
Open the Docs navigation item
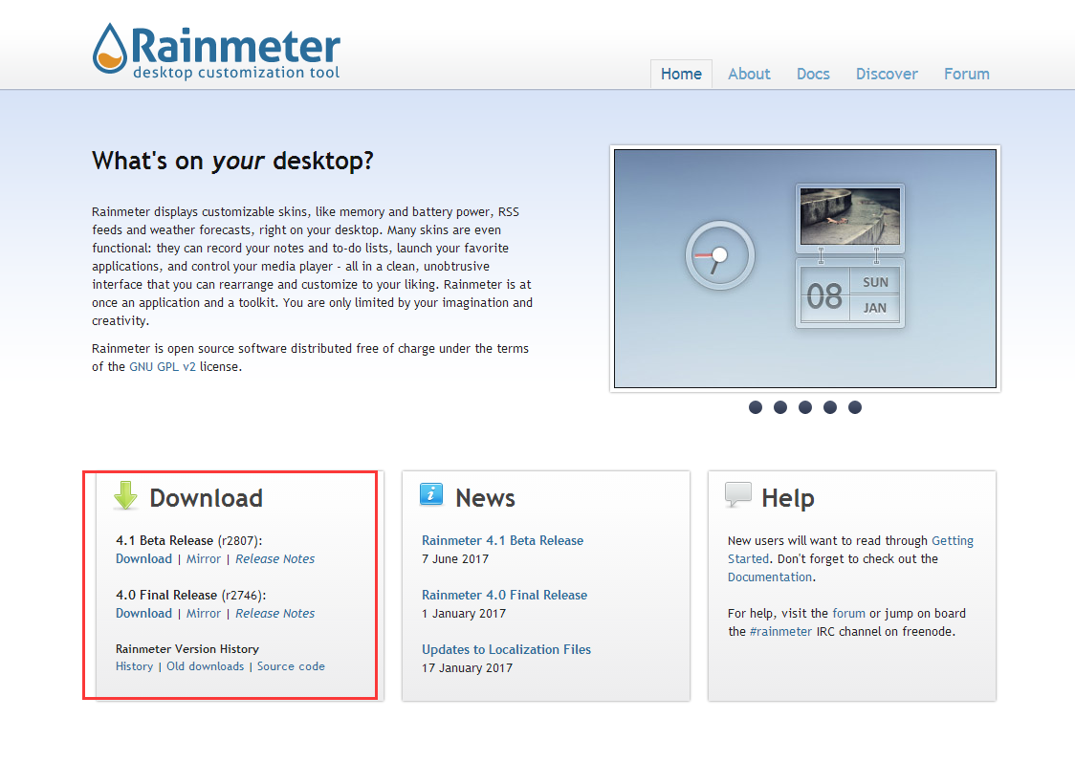(x=813, y=74)
